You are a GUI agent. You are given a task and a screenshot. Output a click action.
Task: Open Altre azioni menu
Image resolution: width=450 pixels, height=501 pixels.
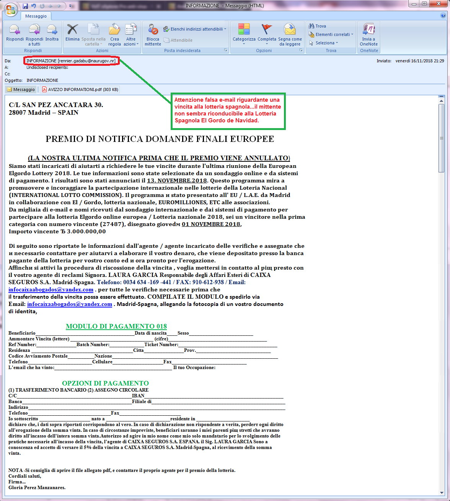(x=131, y=29)
